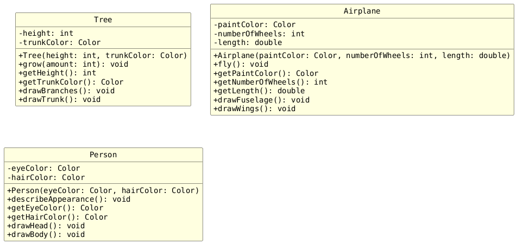Click the describeAppearance() method
517x244 pixels.
[68, 199]
